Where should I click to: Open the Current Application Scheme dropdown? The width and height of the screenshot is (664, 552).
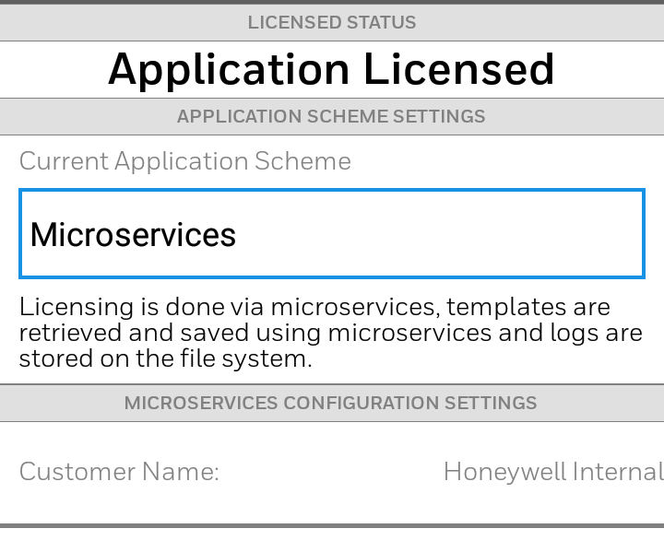coord(331,234)
